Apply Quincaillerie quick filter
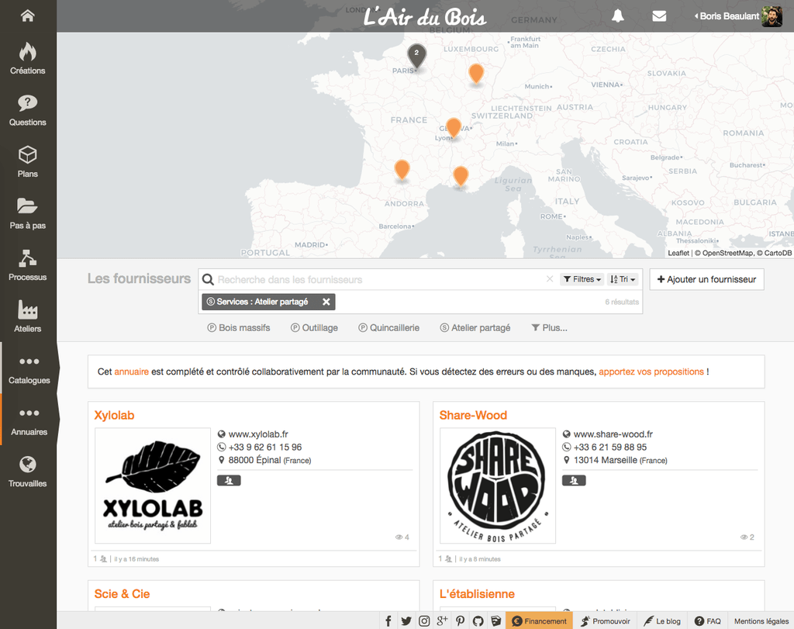This screenshot has width=794, height=629. pyautogui.click(x=389, y=327)
